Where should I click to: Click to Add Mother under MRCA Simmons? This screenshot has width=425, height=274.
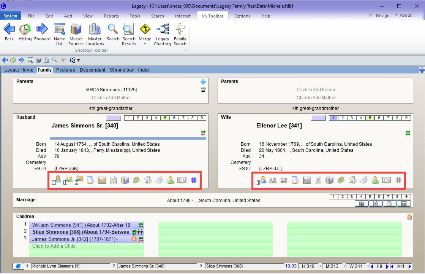click(x=111, y=98)
